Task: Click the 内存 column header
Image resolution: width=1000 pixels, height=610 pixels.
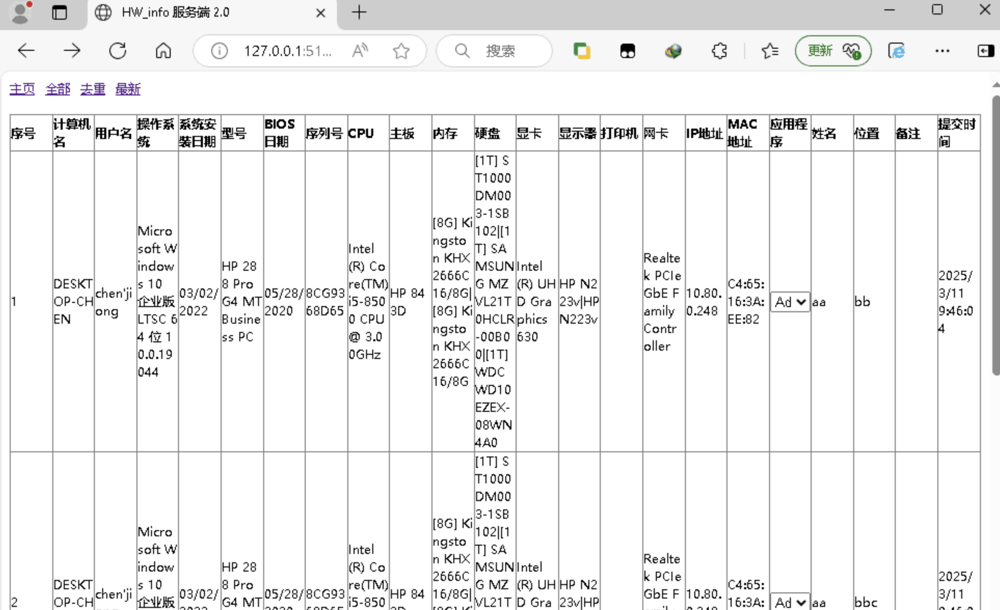Action: [x=452, y=133]
